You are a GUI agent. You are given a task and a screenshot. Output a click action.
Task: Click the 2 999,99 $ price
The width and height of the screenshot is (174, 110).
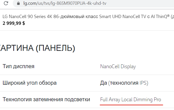[14, 23]
